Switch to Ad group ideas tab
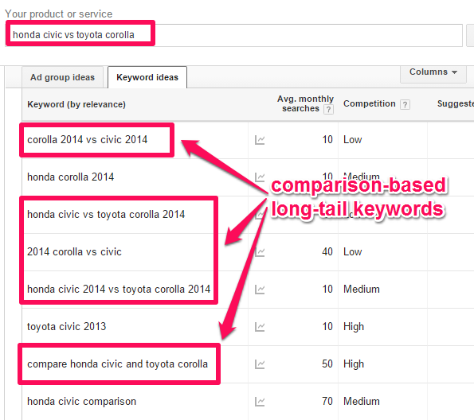 tap(62, 77)
